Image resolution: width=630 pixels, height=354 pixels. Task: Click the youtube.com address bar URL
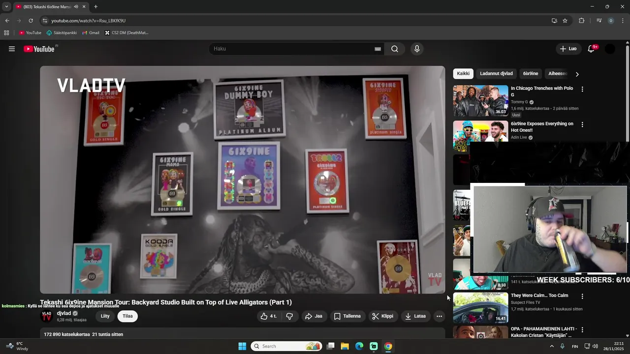(89, 21)
